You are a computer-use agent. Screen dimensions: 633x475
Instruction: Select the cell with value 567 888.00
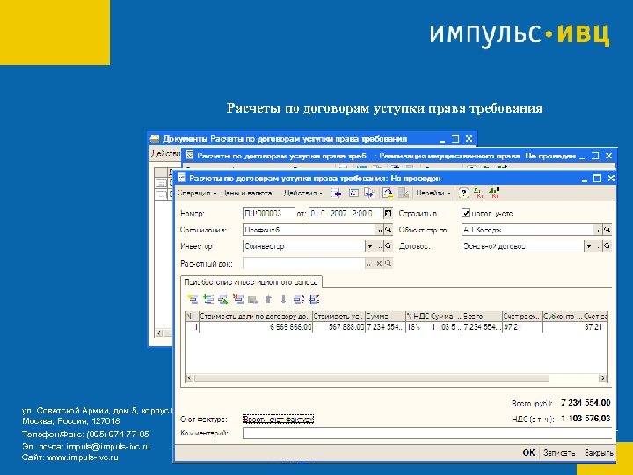point(338,326)
